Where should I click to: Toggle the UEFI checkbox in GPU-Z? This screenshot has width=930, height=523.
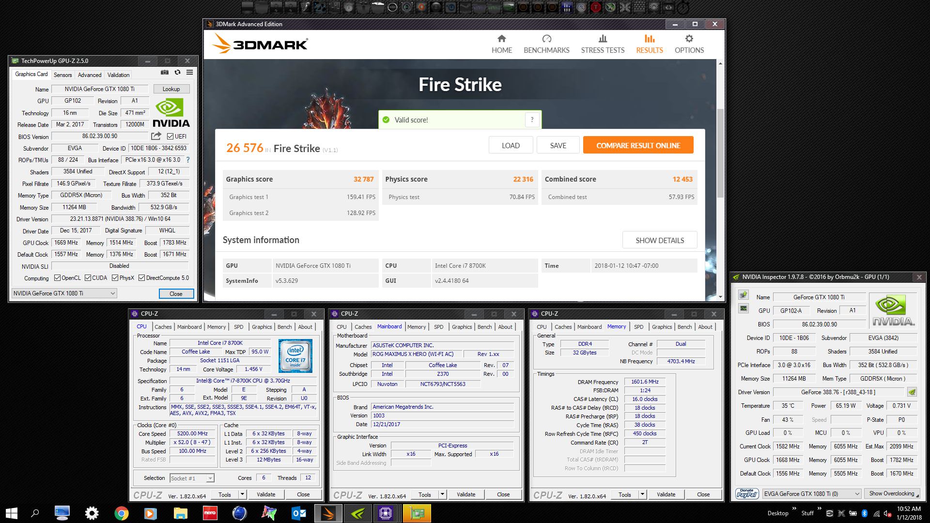[170, 137]
